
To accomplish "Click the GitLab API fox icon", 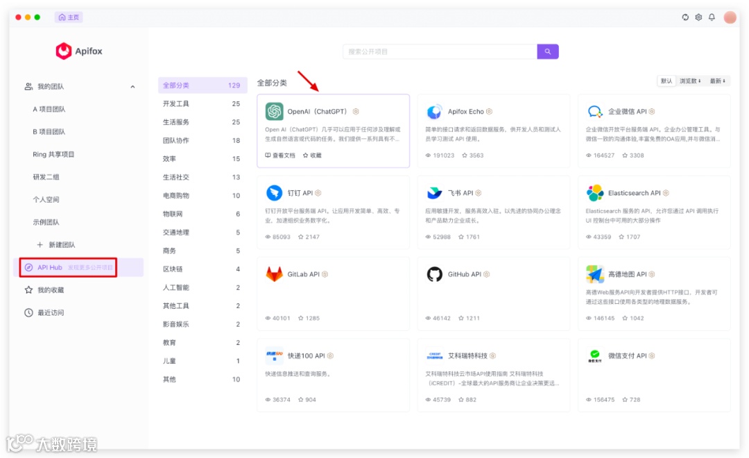I will pos(274,274).
